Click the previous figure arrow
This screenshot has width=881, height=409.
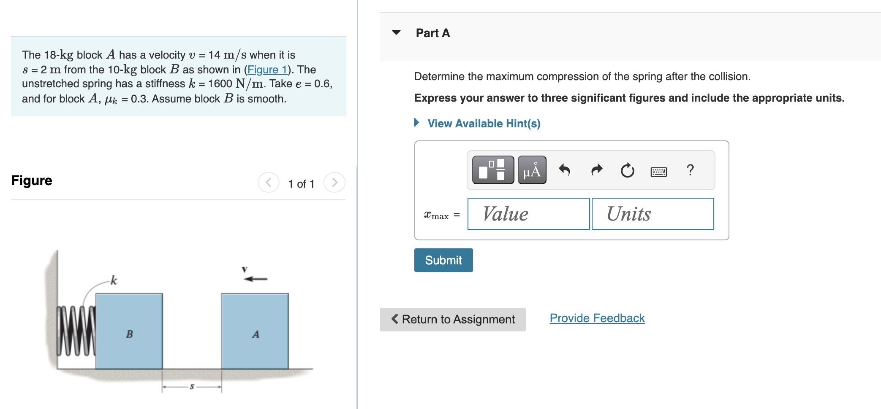tap(268, 183)
